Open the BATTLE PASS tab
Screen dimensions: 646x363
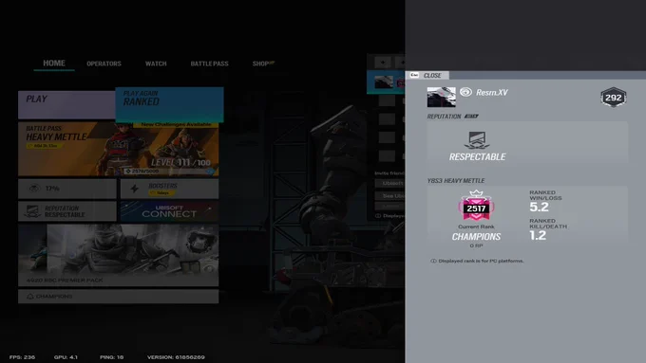[x=209, y=64]
